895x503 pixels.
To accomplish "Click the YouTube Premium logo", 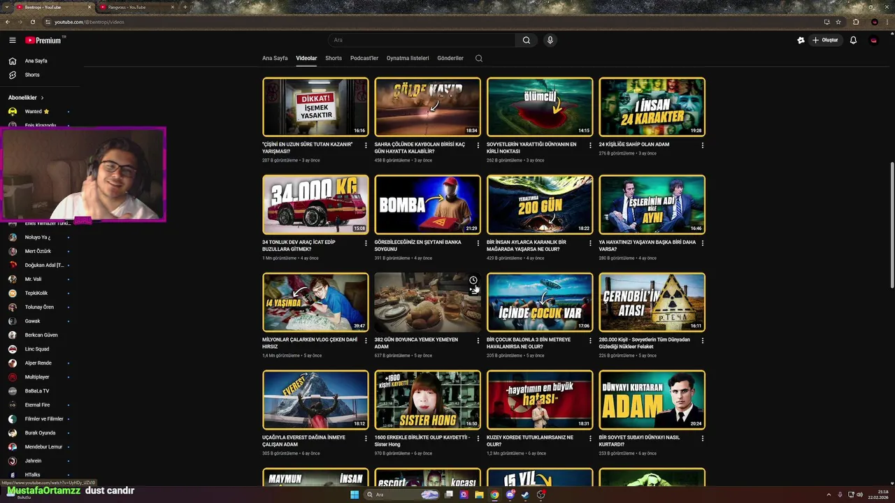I will pyautogui.click(x=43, y=41).
